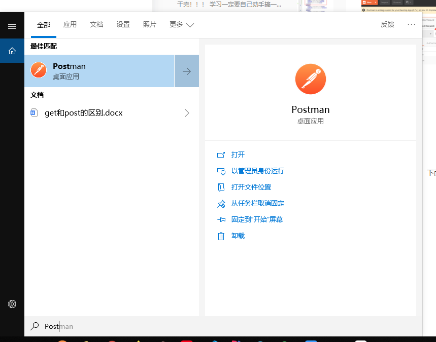
Task: Click the large Postman logo in preview
Action: pos(311,79)
